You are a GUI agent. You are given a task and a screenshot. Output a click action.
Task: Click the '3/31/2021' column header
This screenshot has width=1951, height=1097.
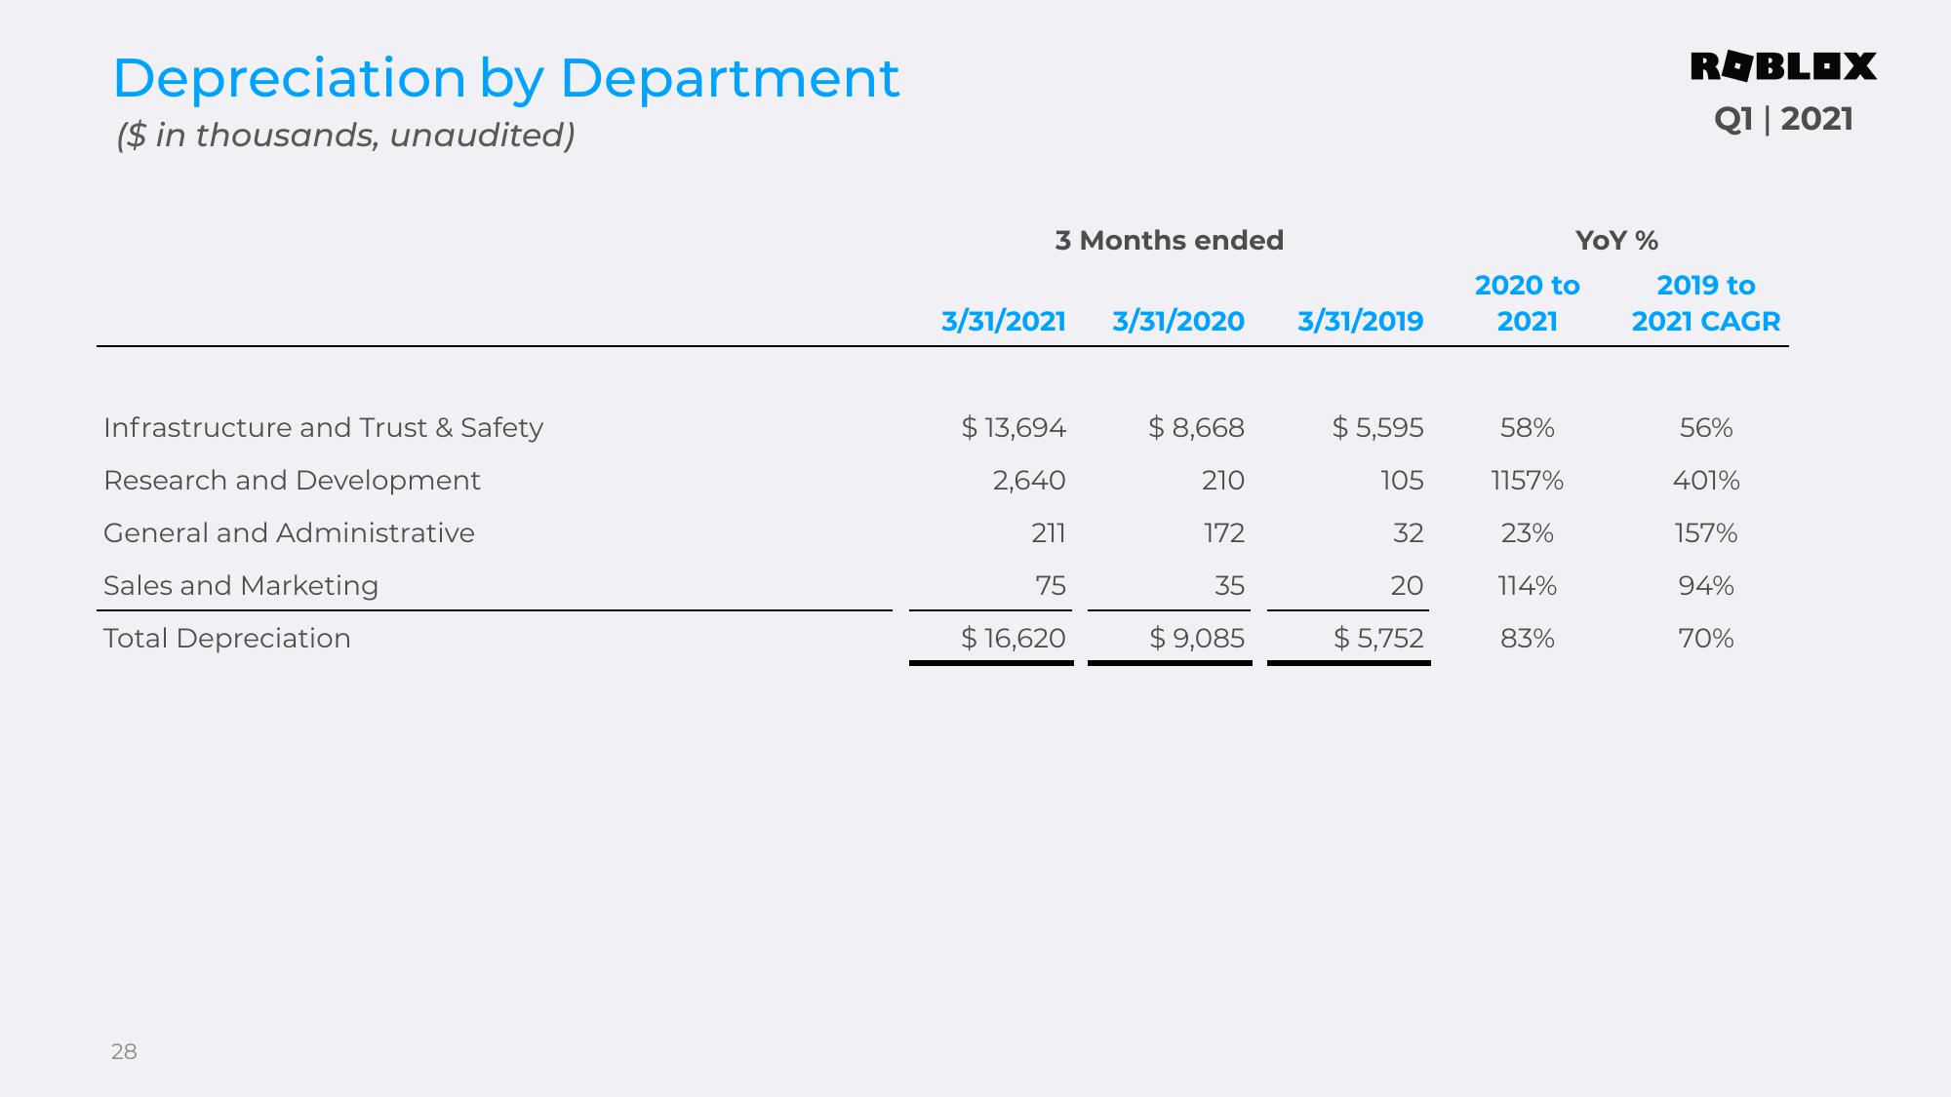[x=1004, y=321]
